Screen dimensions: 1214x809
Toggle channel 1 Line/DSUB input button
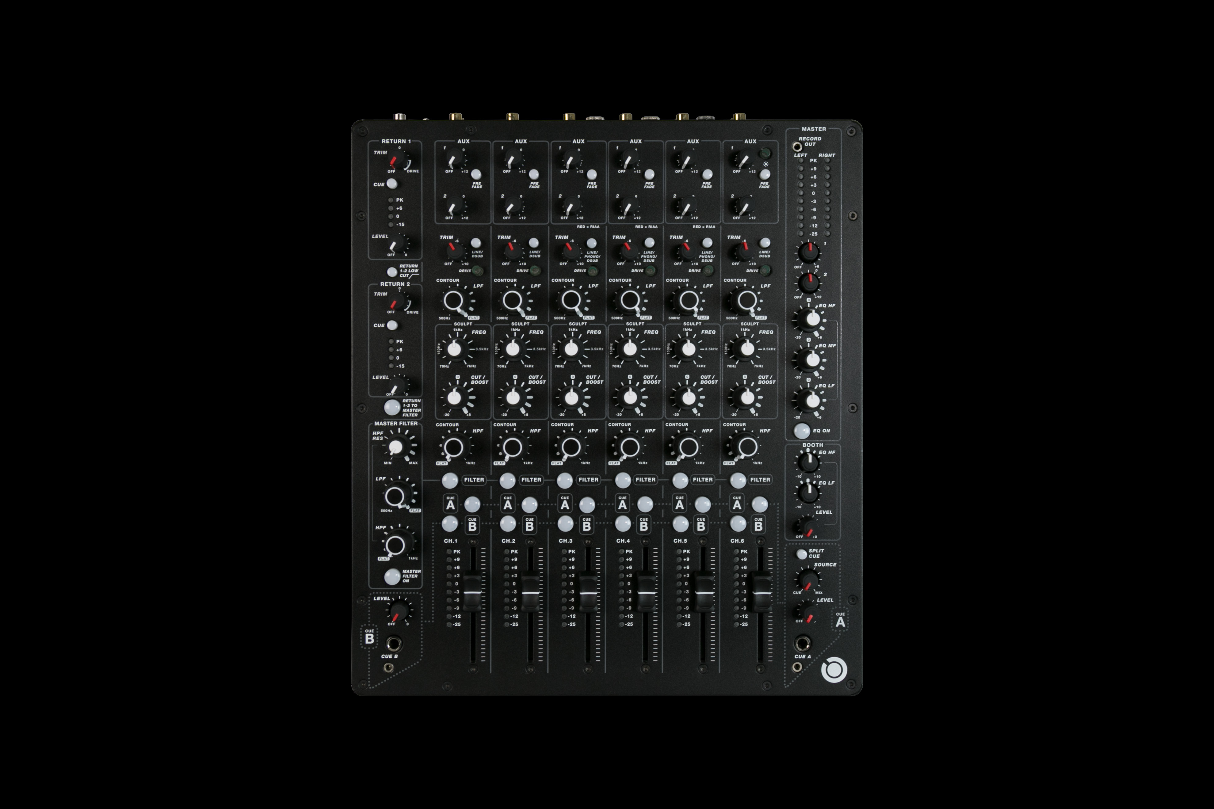pyautogui.click(x=476, y=242)
